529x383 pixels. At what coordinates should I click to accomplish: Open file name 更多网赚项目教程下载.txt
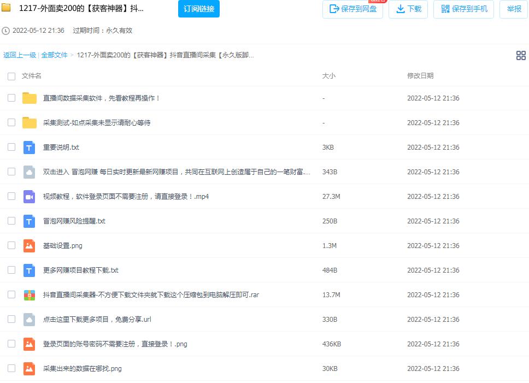click(x=80, y=270)
